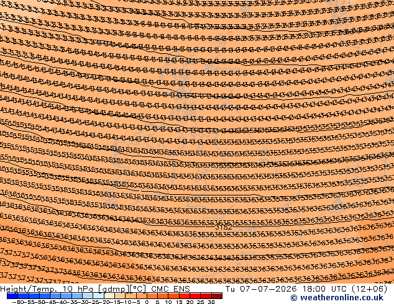
Task: Click the weatheronline.co.uk copyright link
Action: [x=337, y=298]
